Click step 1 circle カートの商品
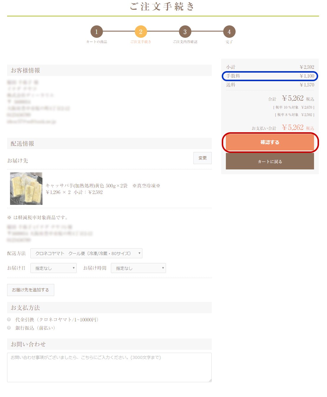 point(96,32)
